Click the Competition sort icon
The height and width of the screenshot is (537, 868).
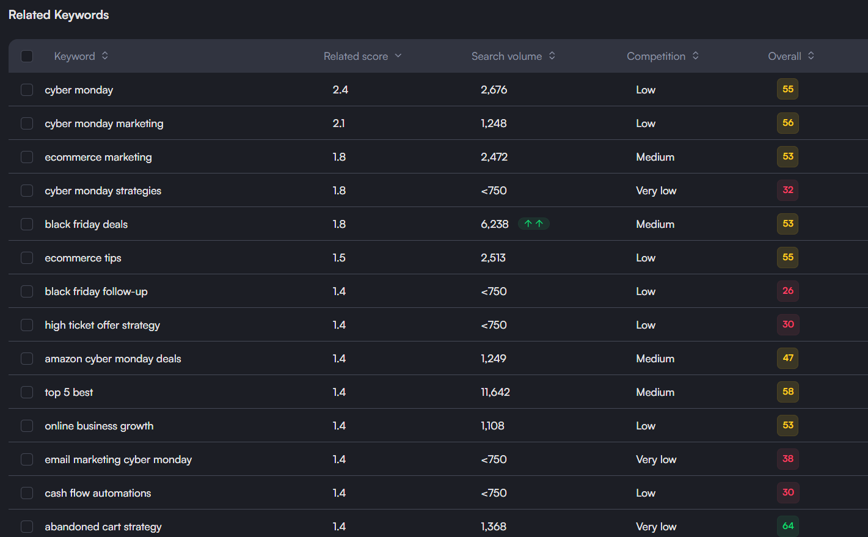click(695, 56)
